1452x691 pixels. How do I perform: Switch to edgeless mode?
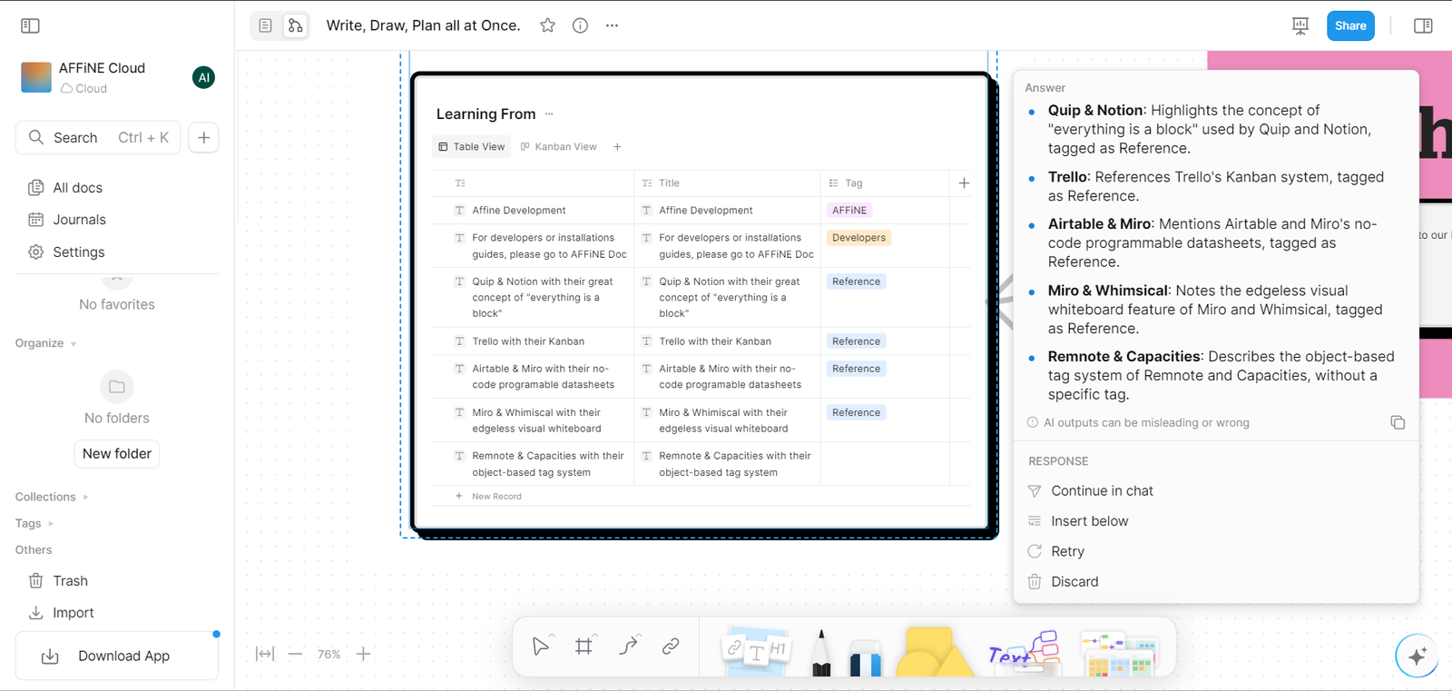coord(295,25)
